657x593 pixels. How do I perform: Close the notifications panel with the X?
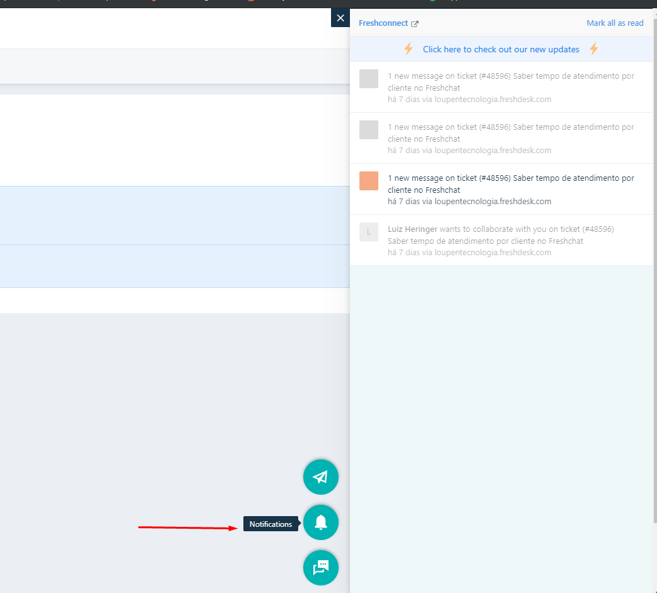(x=340, y=18)
